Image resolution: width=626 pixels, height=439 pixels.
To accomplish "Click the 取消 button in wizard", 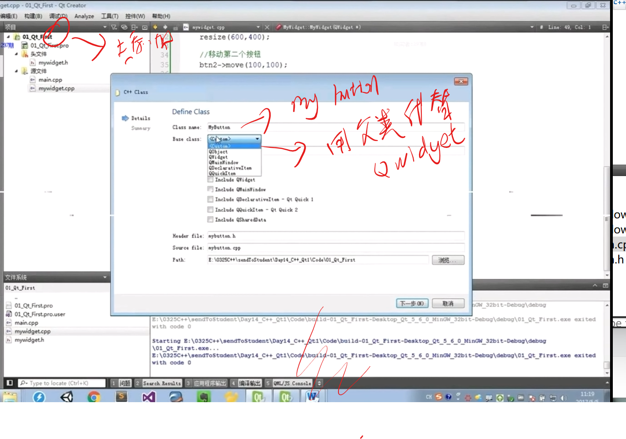I will click(x=448, y=303).
